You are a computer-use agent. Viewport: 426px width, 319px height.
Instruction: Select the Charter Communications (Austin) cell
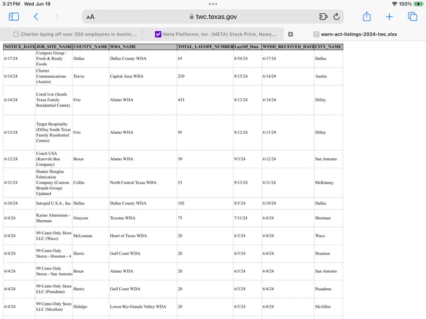54,76
